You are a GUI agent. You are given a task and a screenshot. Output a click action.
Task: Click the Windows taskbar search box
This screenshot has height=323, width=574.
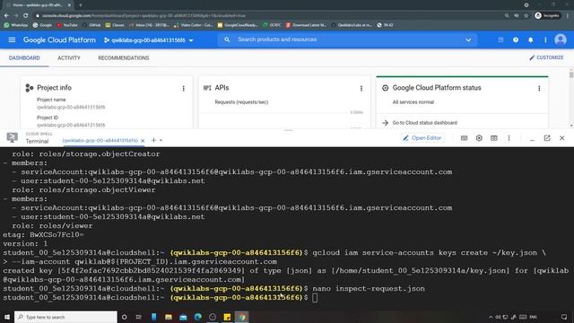click(65, 317)
